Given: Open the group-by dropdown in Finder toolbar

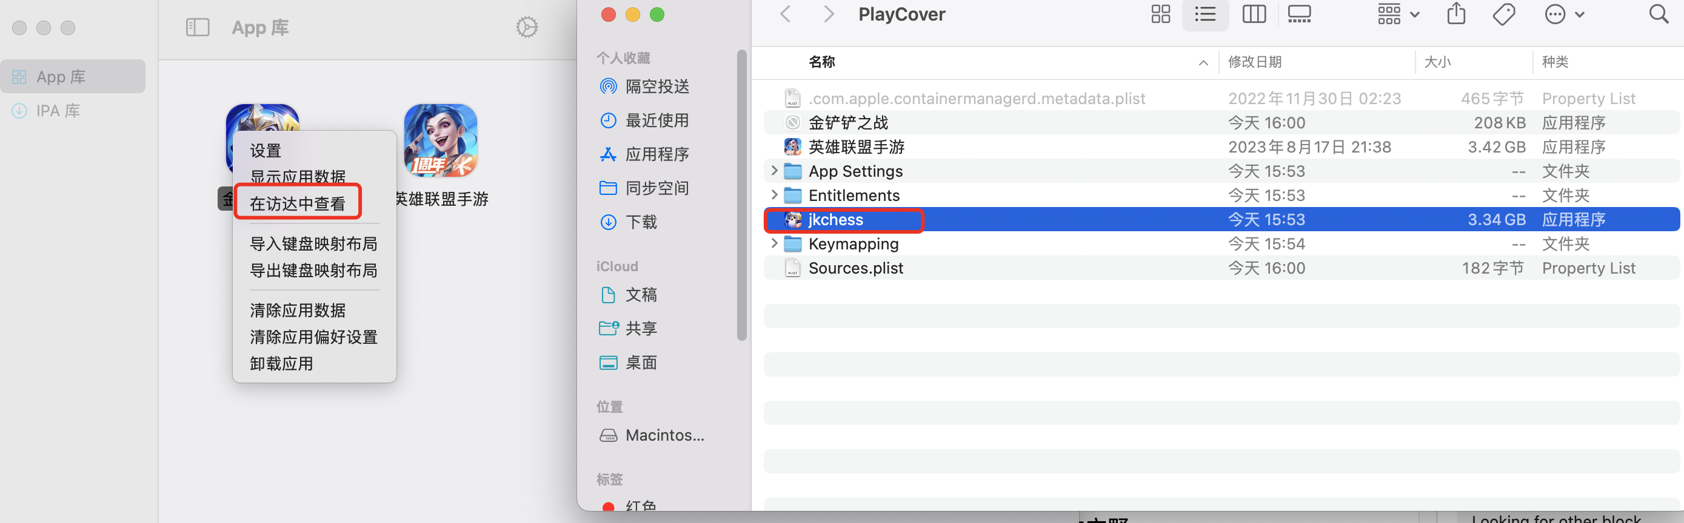Looking at the screenshot, I should [1398, 15].
